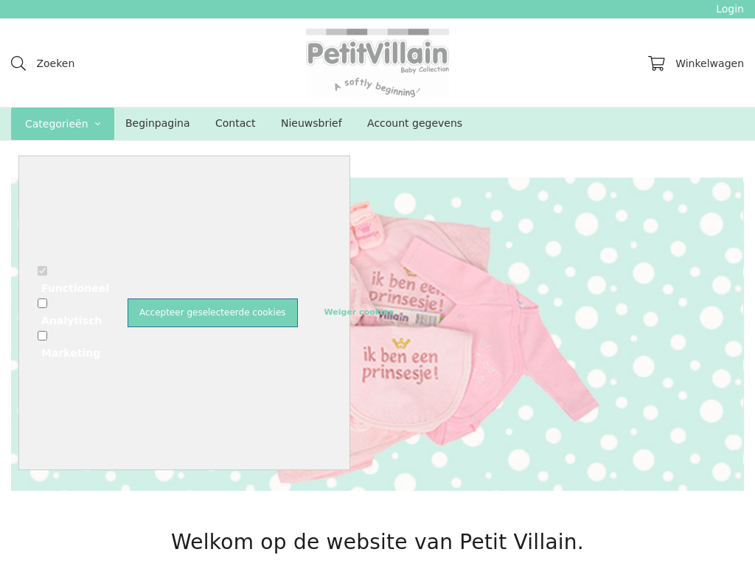755x566 pixels.
Task: Open Account gegevens in the menu
Action: tap(414, 123)
